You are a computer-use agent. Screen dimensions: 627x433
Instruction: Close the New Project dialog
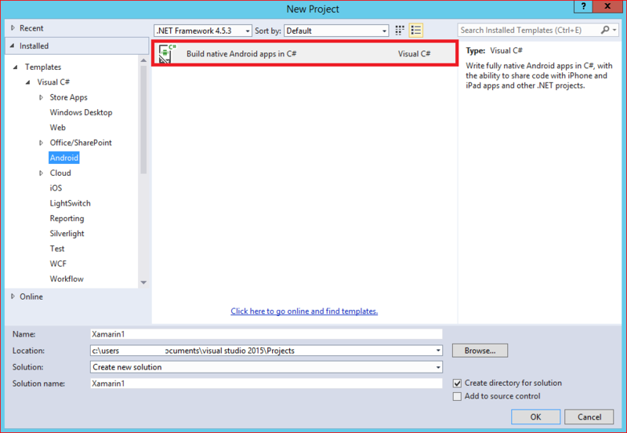point(607,6)
